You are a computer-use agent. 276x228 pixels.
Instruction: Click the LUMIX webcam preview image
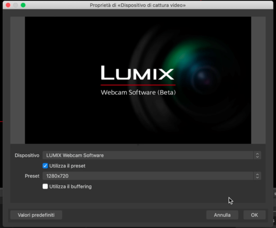tap(138, 80)
